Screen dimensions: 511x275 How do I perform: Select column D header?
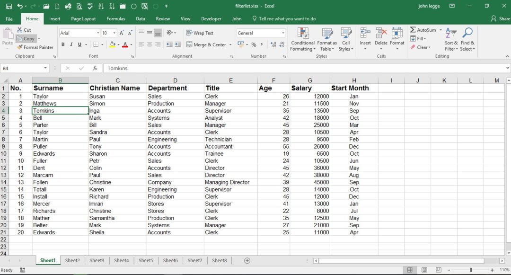tap(176, 80)
